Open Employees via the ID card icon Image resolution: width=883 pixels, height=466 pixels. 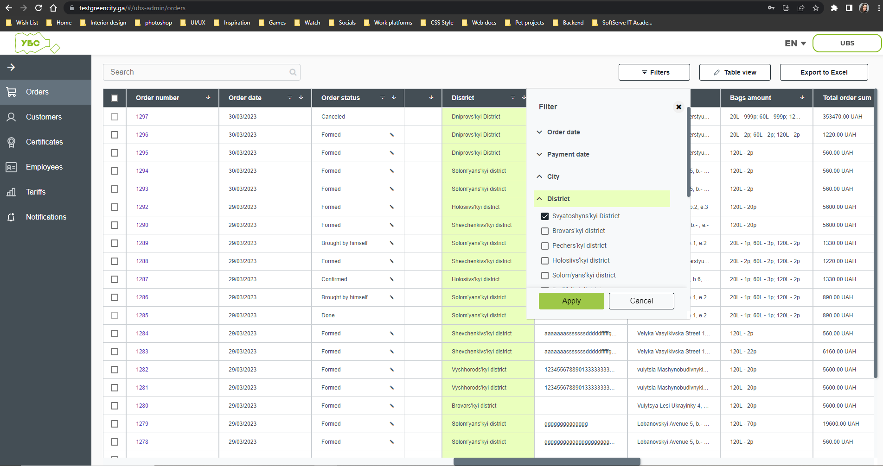pos(11,167)
